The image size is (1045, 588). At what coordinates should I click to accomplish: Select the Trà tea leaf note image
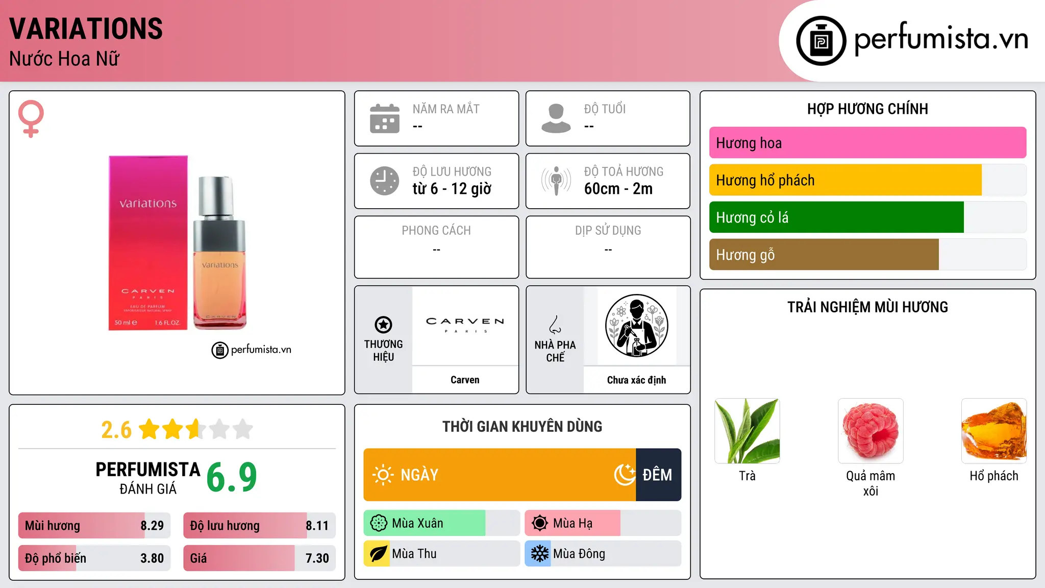[747, 431]
